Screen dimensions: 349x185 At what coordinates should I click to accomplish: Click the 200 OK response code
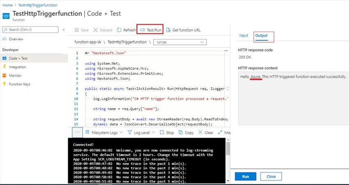tap(245, 57)
